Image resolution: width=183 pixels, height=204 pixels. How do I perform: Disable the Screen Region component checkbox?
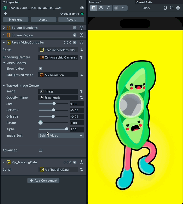[x=75, y=35]
